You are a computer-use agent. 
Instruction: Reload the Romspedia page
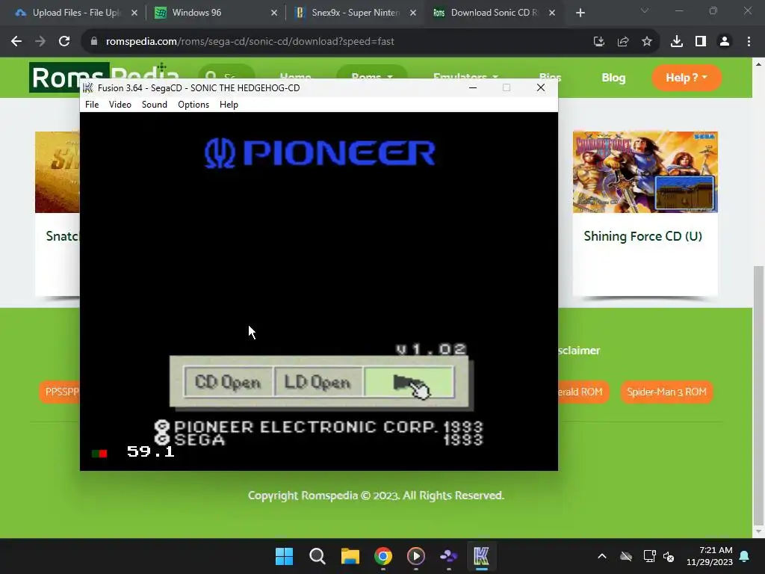pyautogui.click(x=64, y=42)
